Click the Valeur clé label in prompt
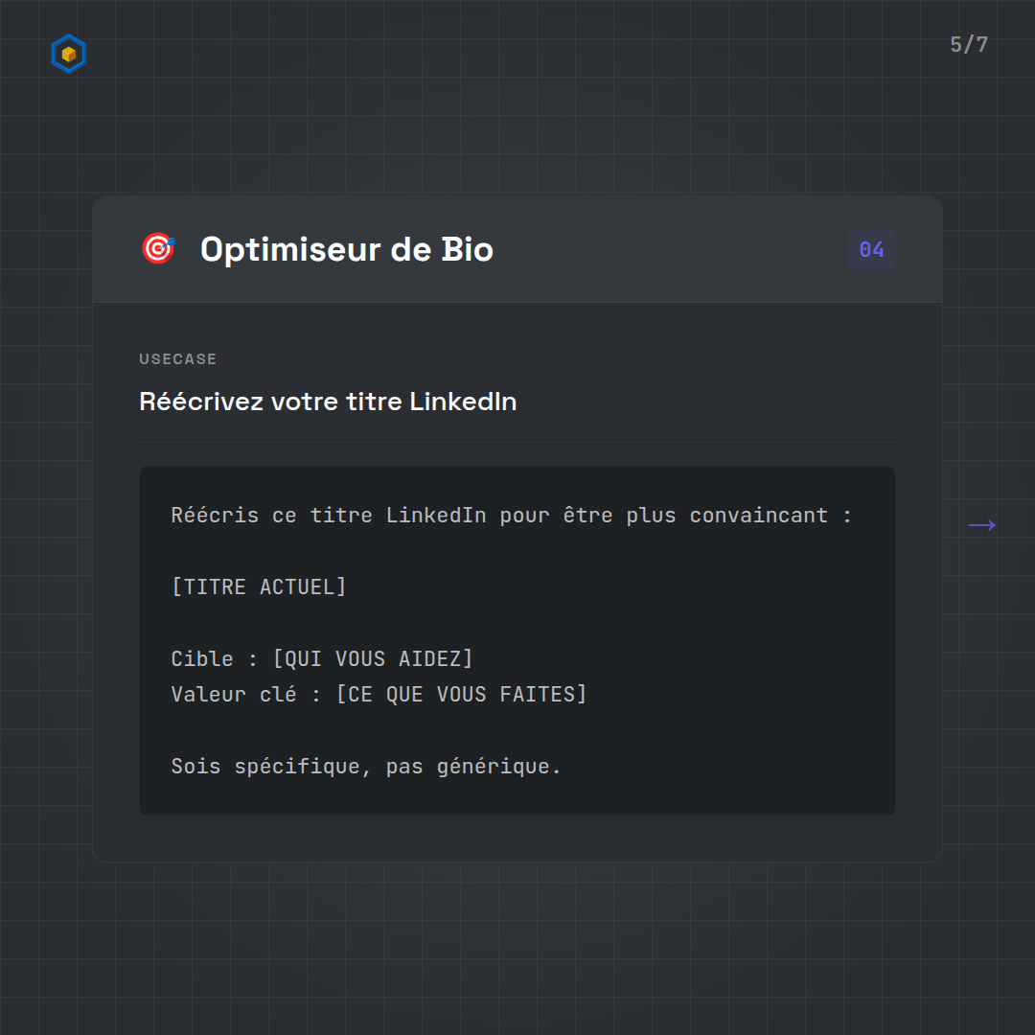Viewport: 1035px width, 1035px height. click(x=234, y=694)
